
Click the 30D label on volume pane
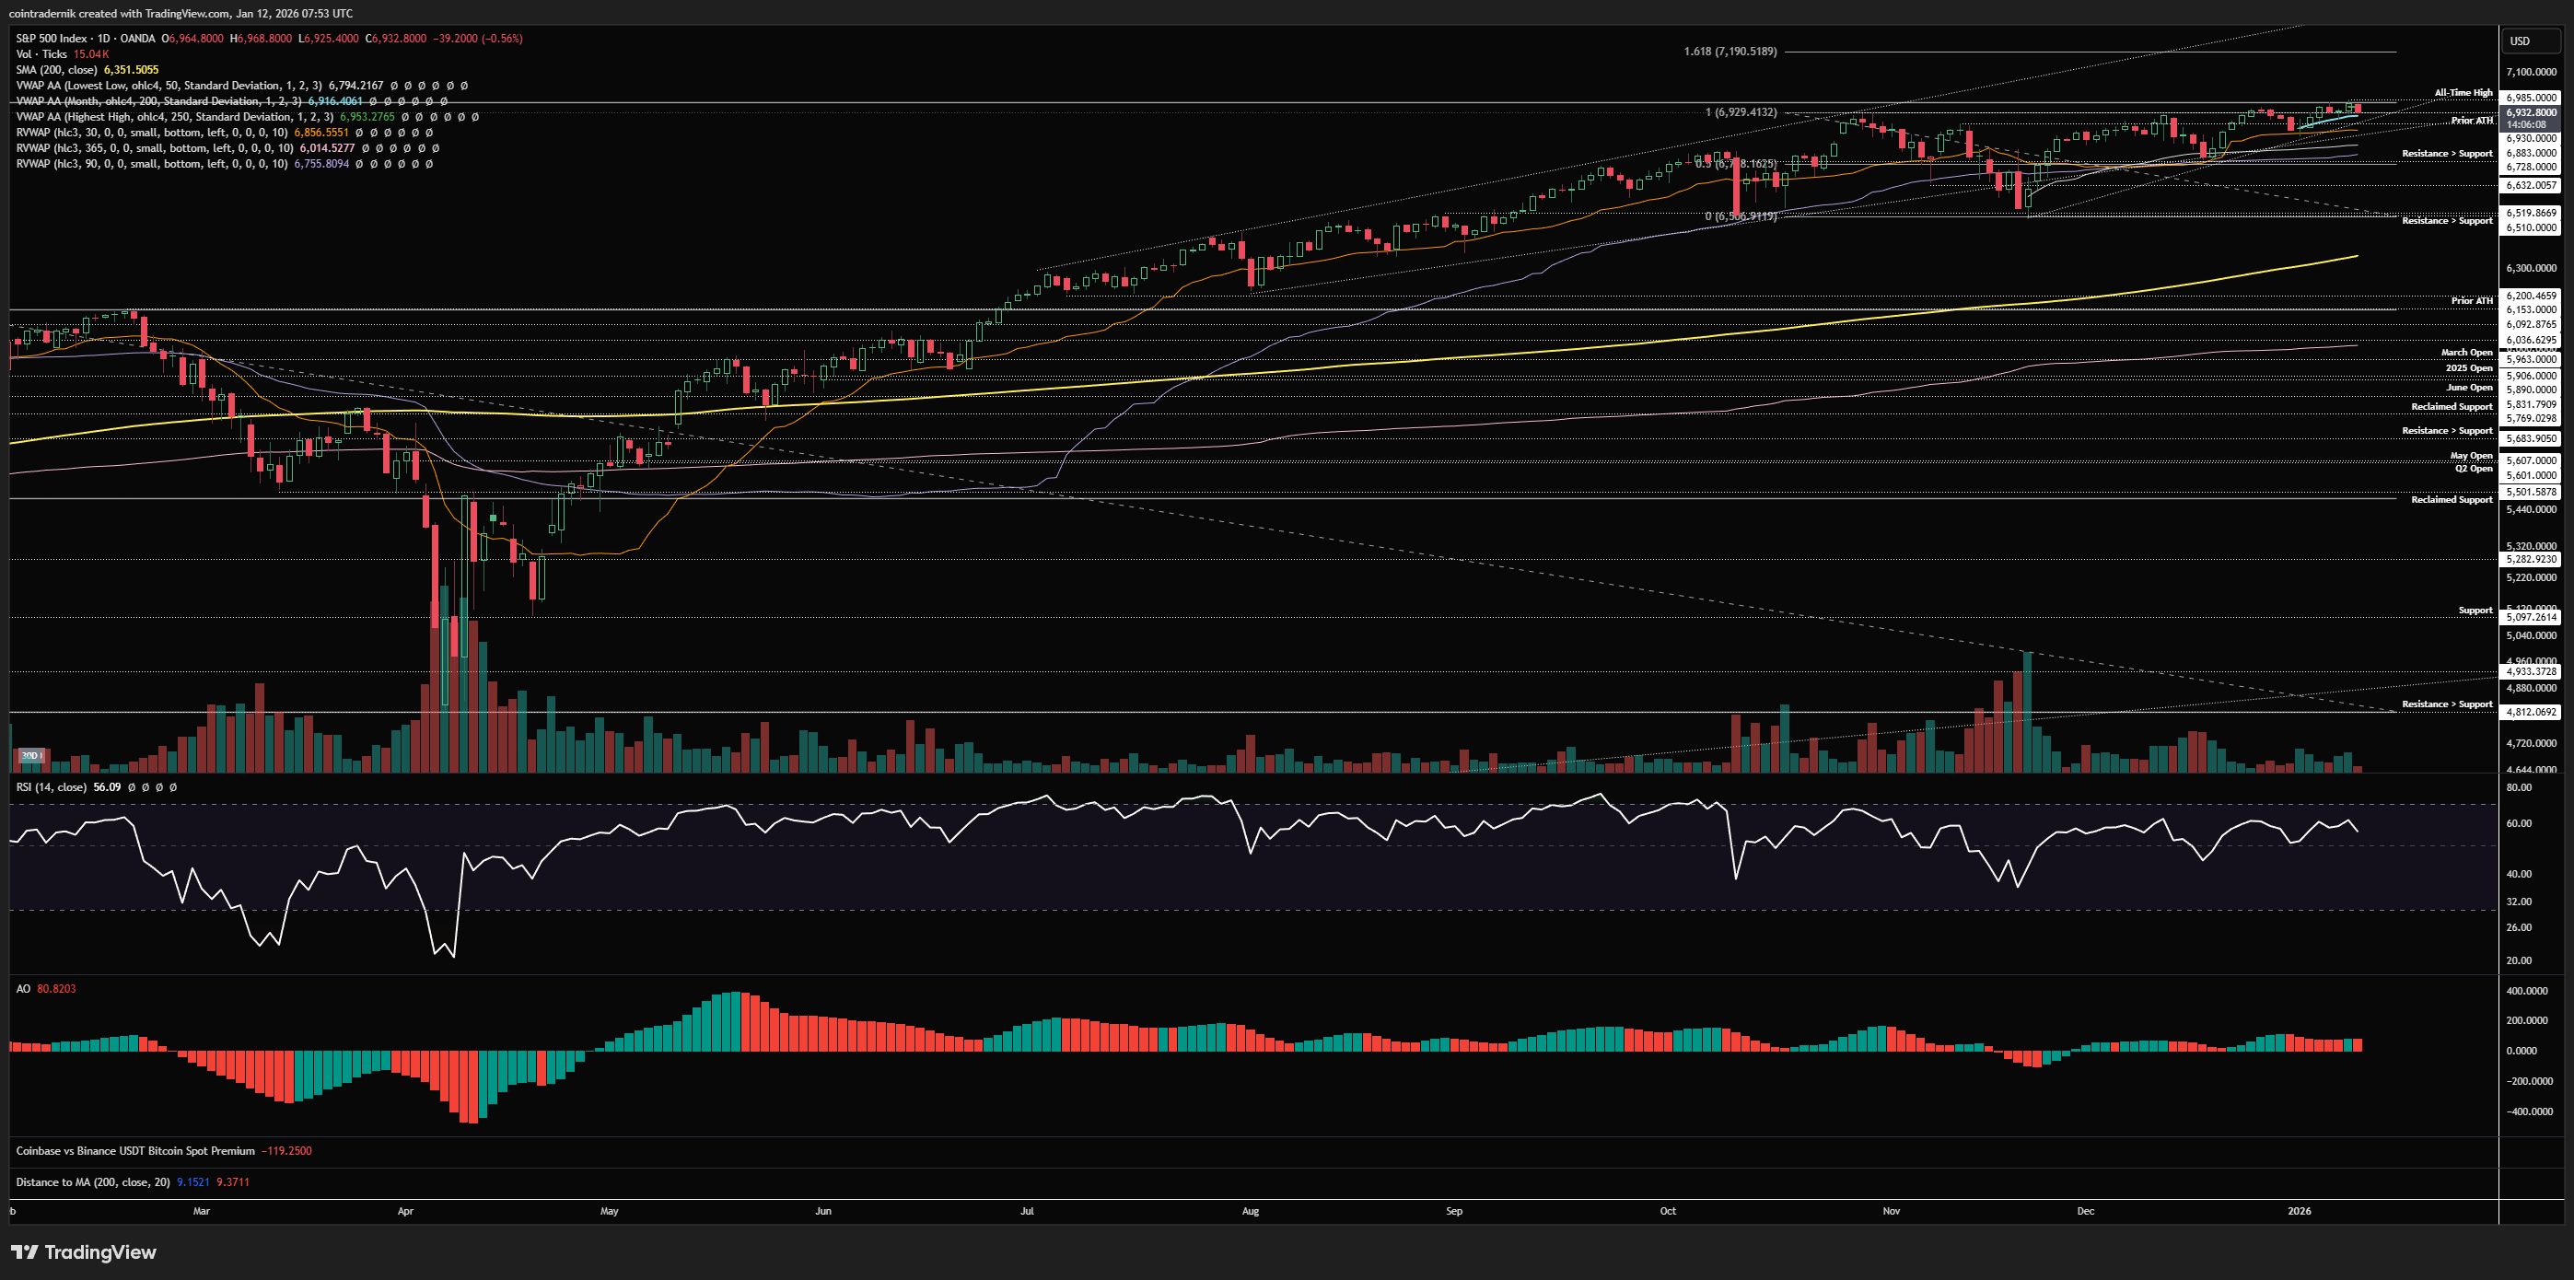point(32,755)
